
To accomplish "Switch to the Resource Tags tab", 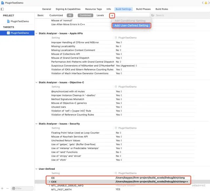I will (94, 9).
